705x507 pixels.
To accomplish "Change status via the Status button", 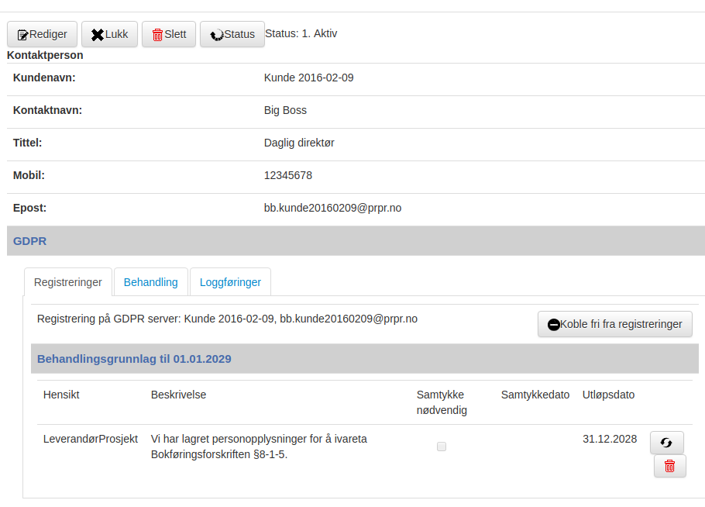I will pyautogui.click(x=232, y=34).
